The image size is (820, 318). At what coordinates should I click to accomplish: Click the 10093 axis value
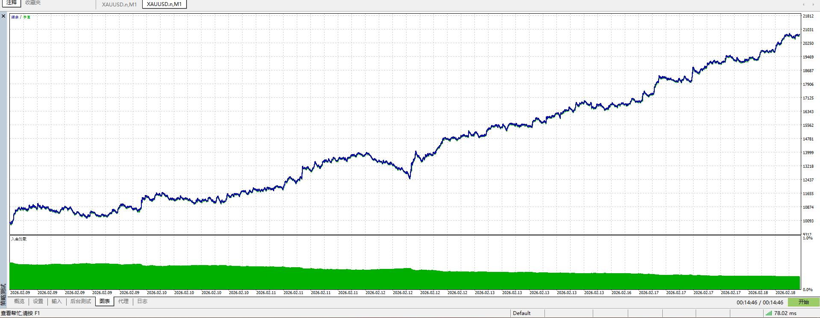[x=808, y=221]
